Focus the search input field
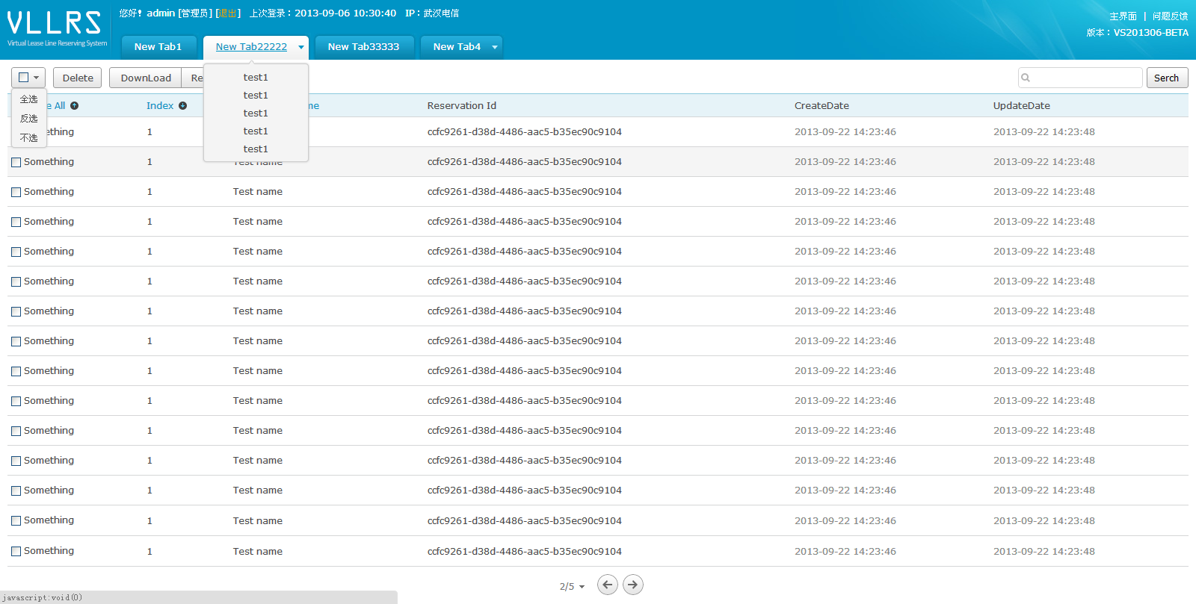Screen dimensions: 1196x604 tap(1080, 78)
